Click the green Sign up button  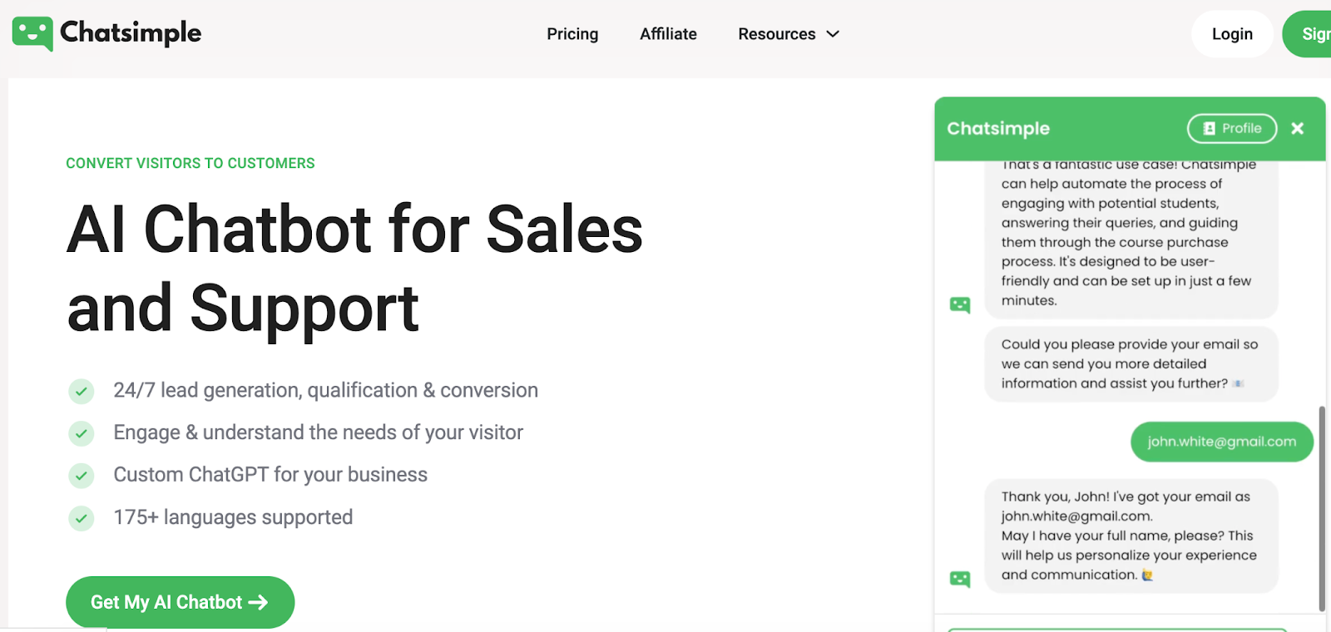click(x=1307, y=34)
